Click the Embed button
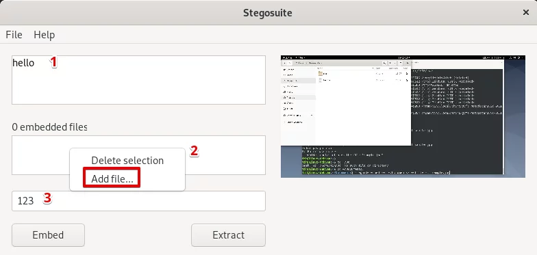Image resolution: width=537 pixels, height=255 pixels. coord(48,235)
